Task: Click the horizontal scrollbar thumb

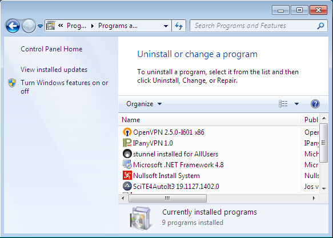Action: 167,199
